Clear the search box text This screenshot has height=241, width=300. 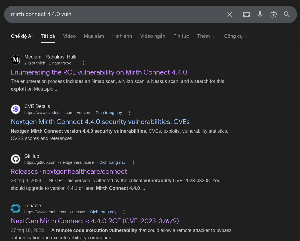(230, 14)
